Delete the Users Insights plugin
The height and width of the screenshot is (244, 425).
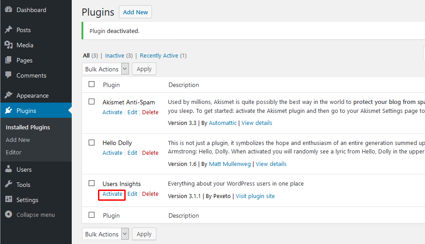(150, 194)
